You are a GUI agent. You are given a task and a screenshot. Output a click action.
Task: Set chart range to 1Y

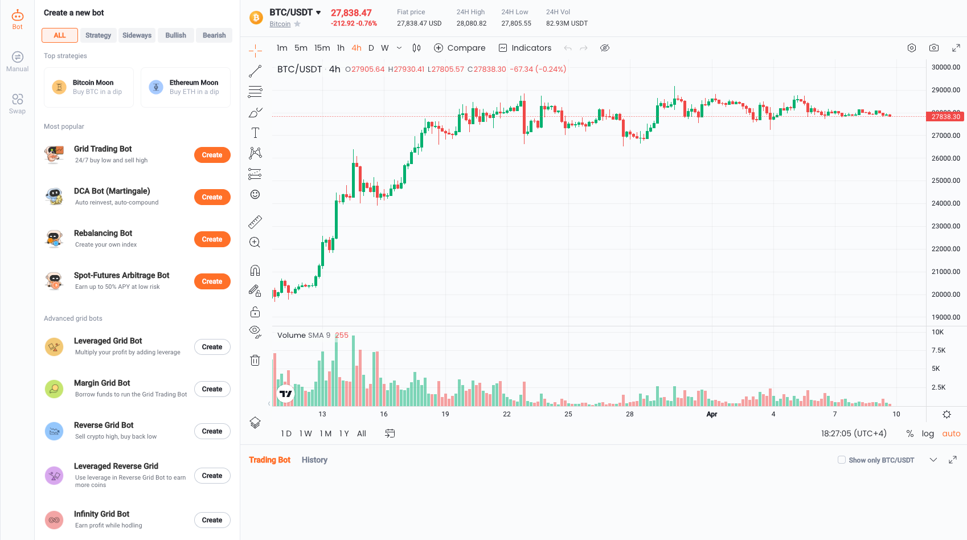[344, 433]
